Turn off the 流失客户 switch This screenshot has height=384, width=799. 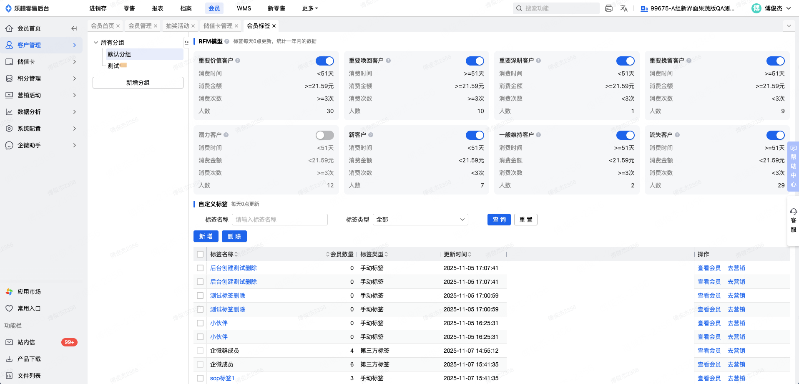click(x=776, y=135)
